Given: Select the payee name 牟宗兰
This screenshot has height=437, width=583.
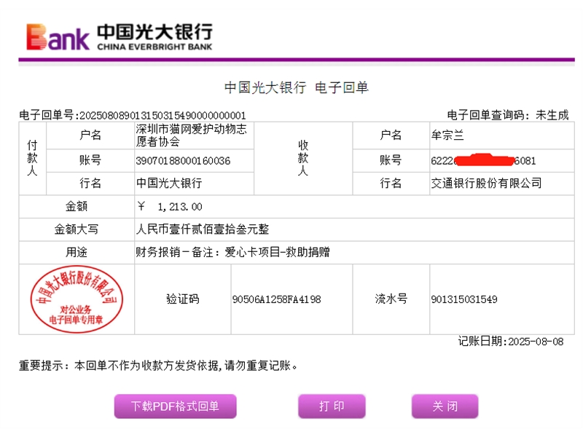Looking at the screenshot, I should (x=447, y=135).
